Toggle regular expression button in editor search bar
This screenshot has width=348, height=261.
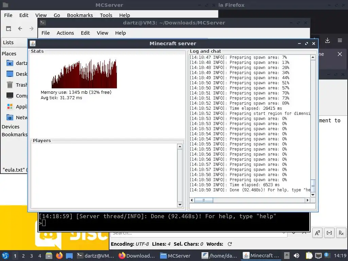341,233
